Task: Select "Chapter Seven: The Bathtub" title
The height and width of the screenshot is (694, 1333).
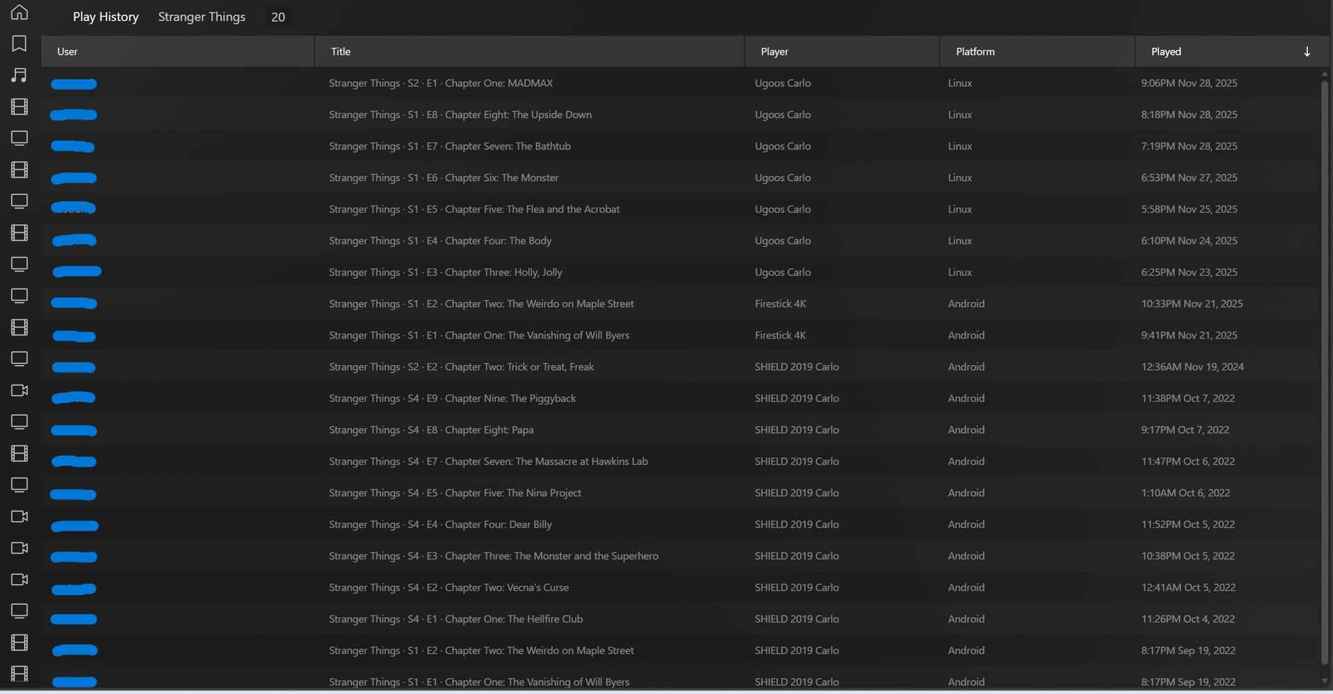Action: [508, 146]
